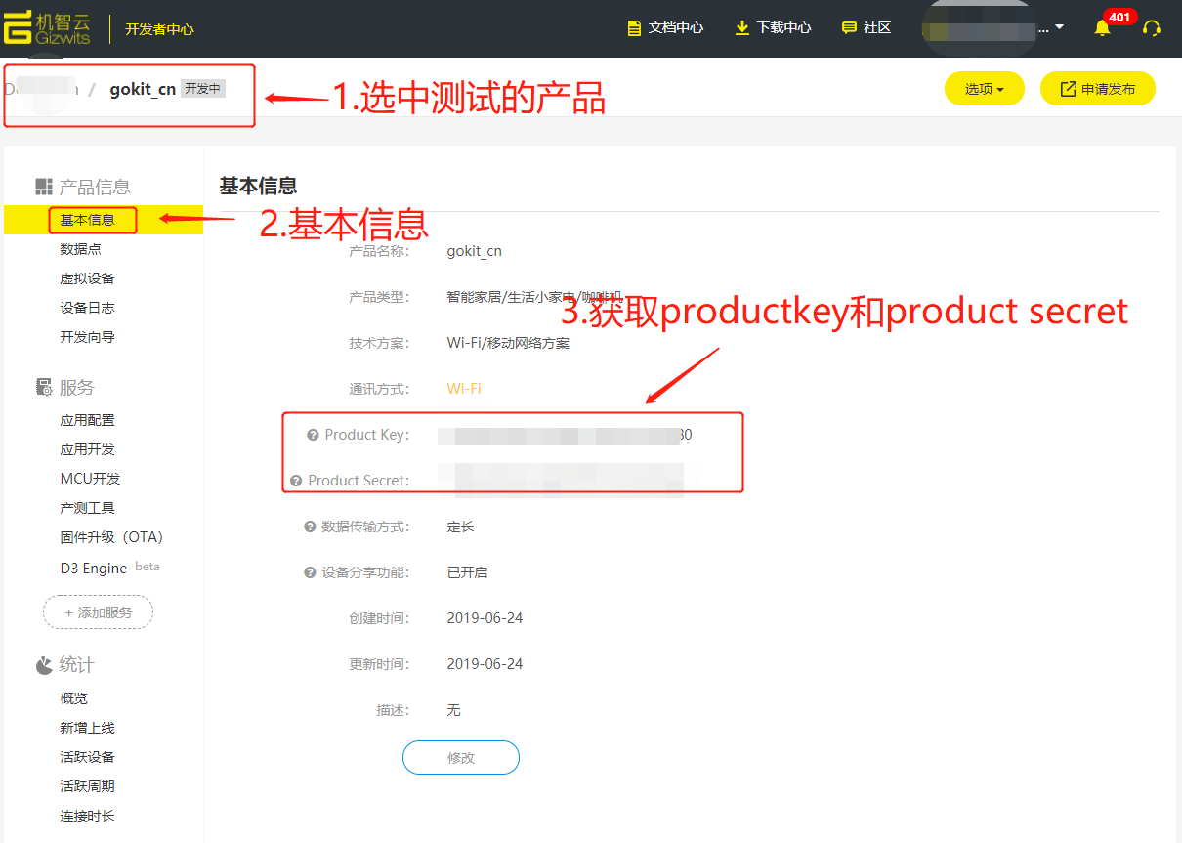Click the Wi-Fi 通讯方式 link
This screenshot has height=843, width=1182.
[x=464, y=389]
